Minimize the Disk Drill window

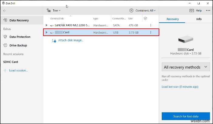coord(190,3)
